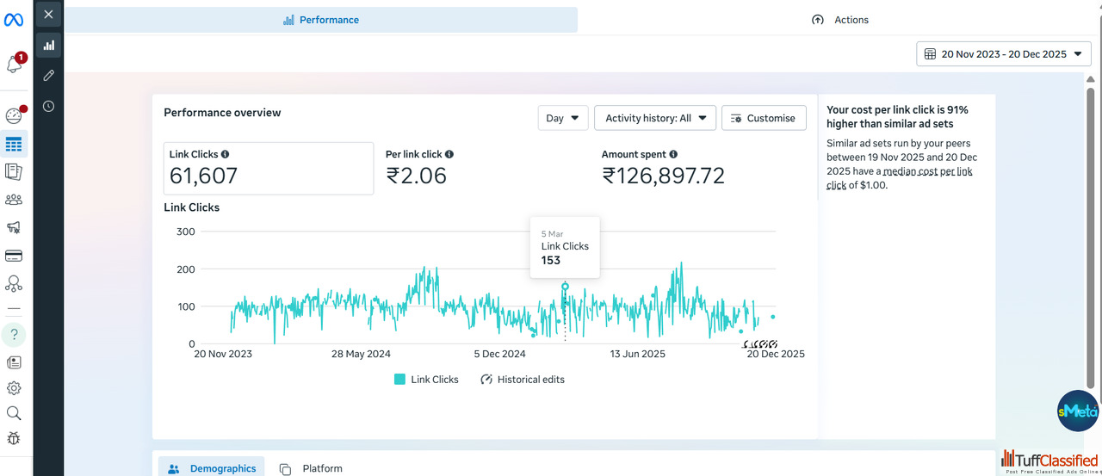This screenshot has width=1102, height=476.
Task: Click the pencil edit icon
Action: (48, 76)
